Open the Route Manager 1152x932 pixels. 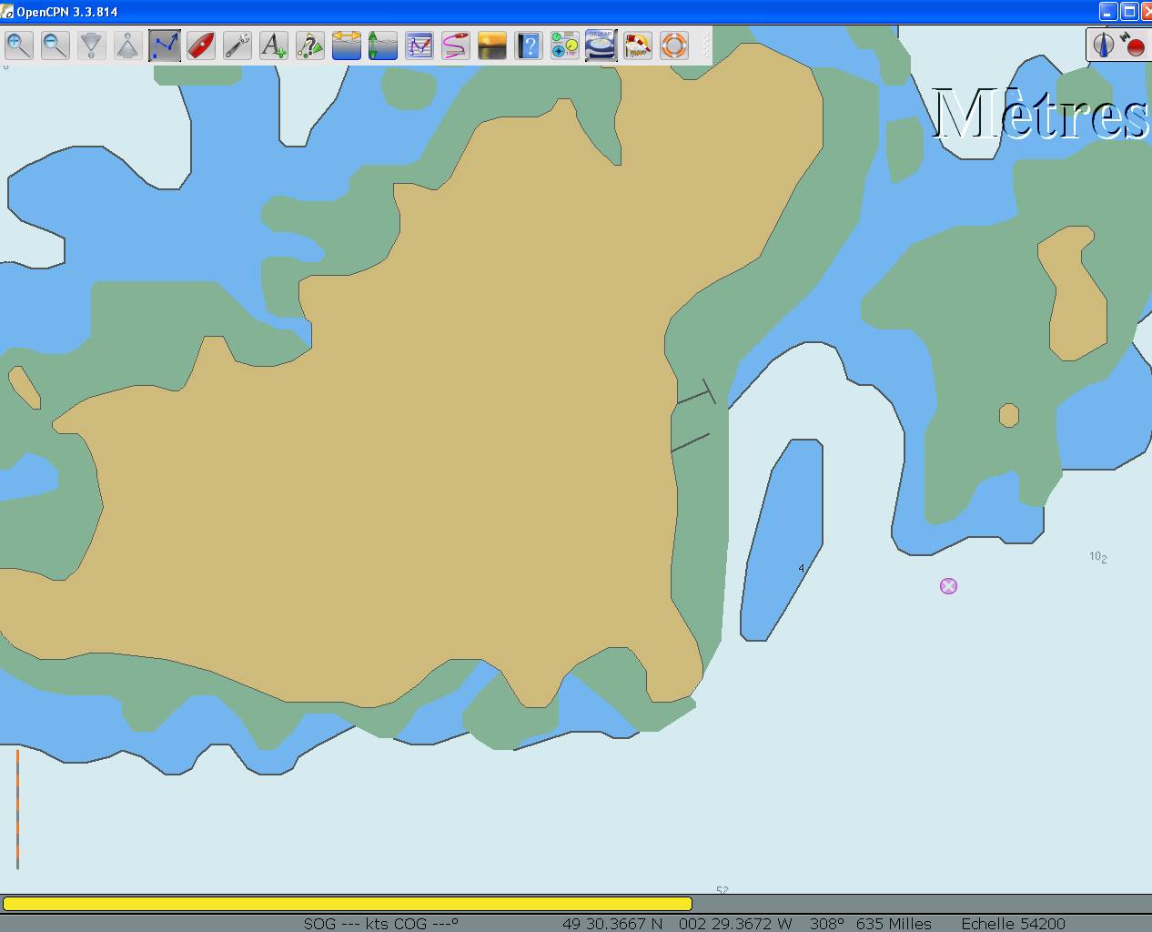coord(419,46)
